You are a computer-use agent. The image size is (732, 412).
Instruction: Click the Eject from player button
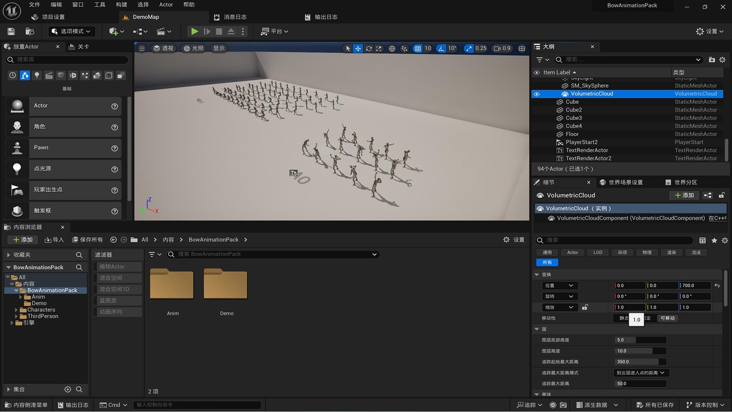click(x=231, y=31)
